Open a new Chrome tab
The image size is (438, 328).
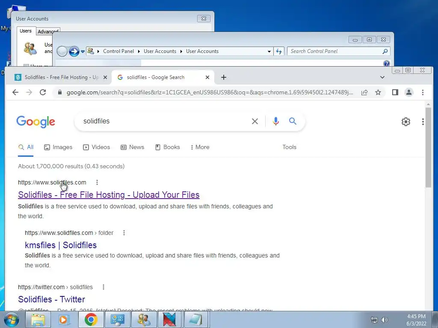pyautogui.click(x=223, y=77)
